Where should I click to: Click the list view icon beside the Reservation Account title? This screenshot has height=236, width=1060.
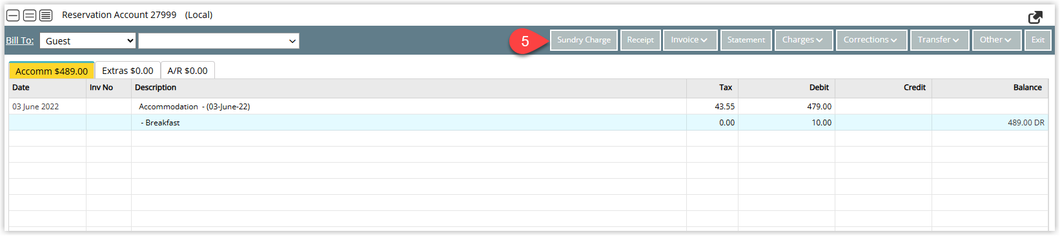click(x=46, y=15)
